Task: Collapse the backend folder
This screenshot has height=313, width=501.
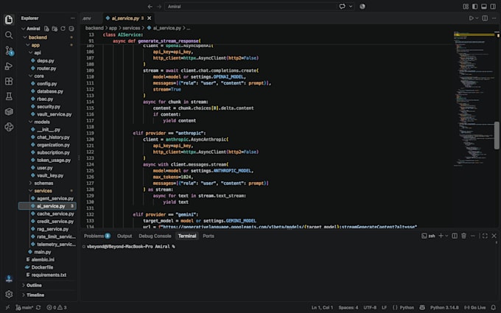Action: pos(25,38)
